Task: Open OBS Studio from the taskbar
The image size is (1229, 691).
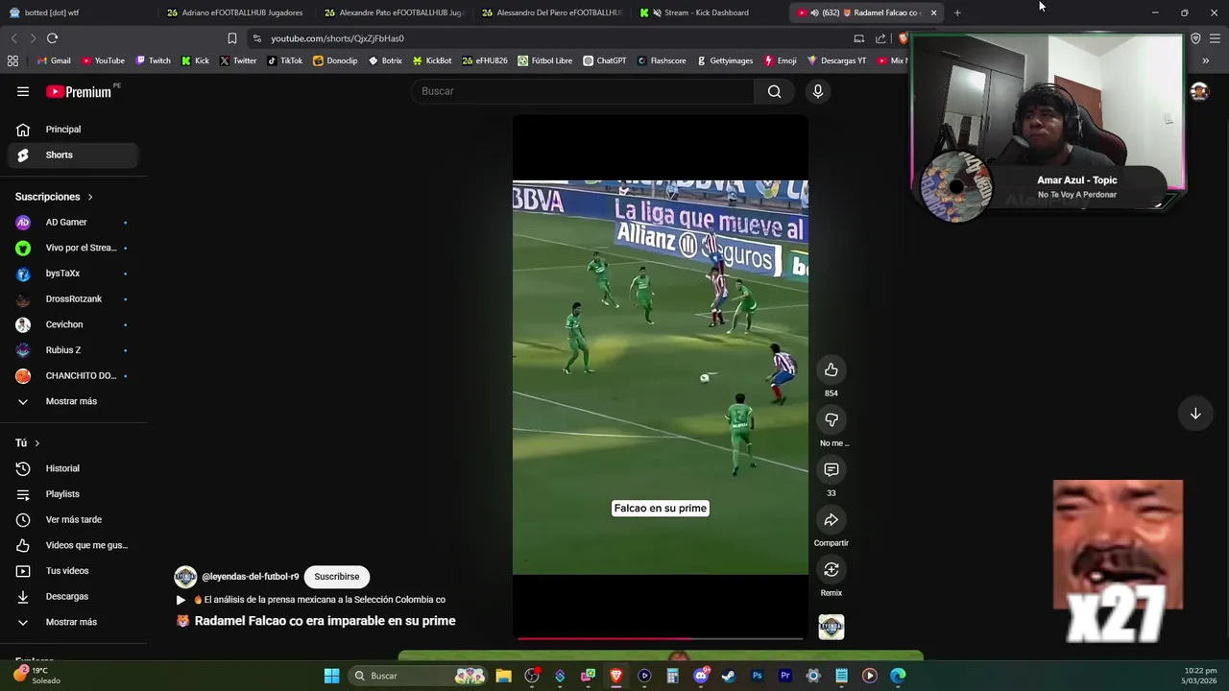Action: (532, 676)
